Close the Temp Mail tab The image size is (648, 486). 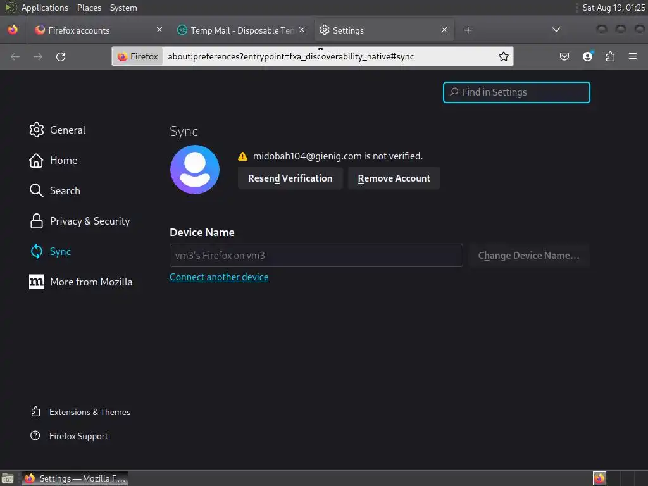coord(302,30)
